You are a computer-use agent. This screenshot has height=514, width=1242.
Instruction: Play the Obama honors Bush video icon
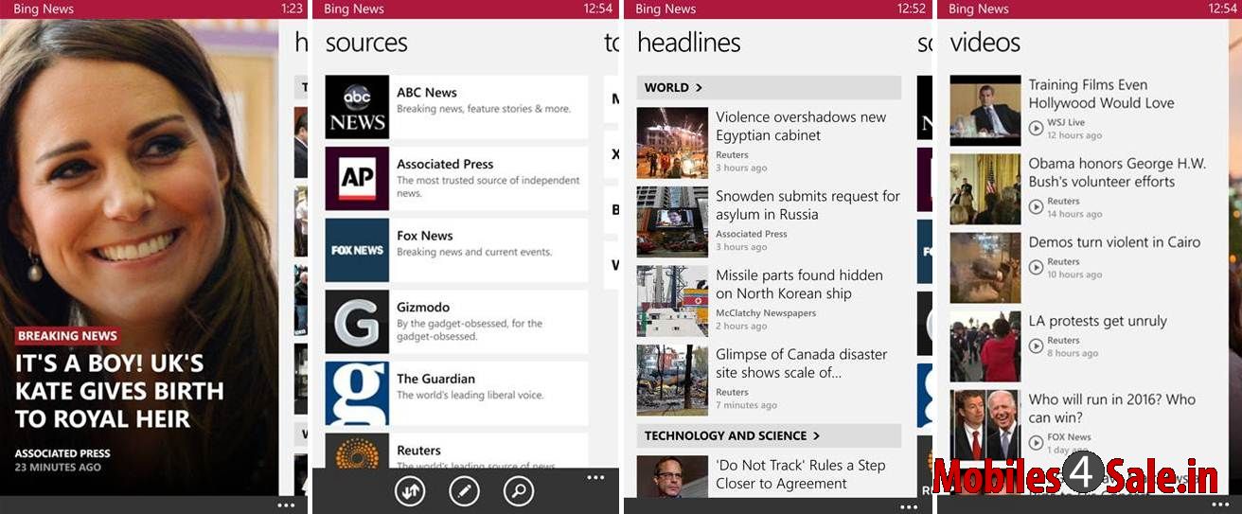click(1037, 206)
